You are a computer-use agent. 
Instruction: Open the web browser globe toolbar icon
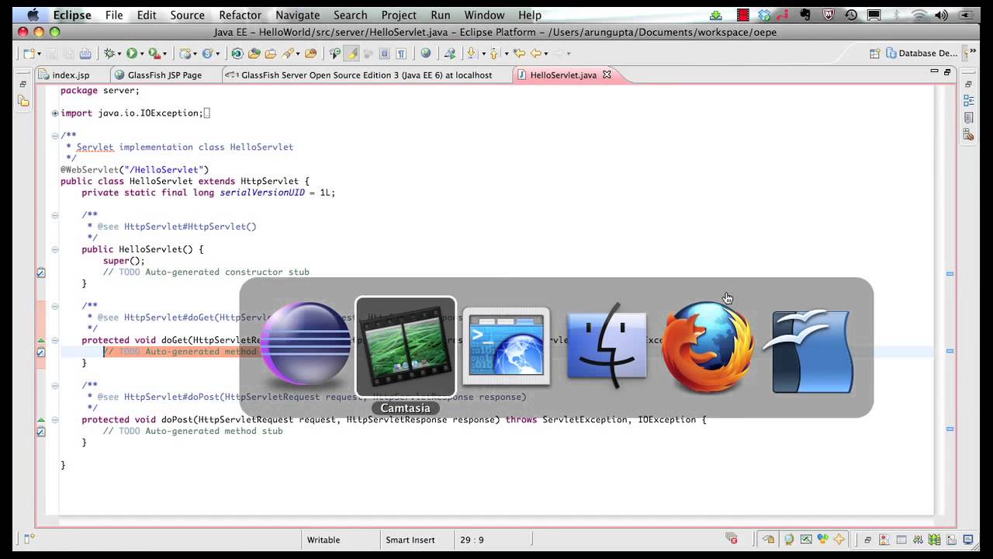point(425,54)
